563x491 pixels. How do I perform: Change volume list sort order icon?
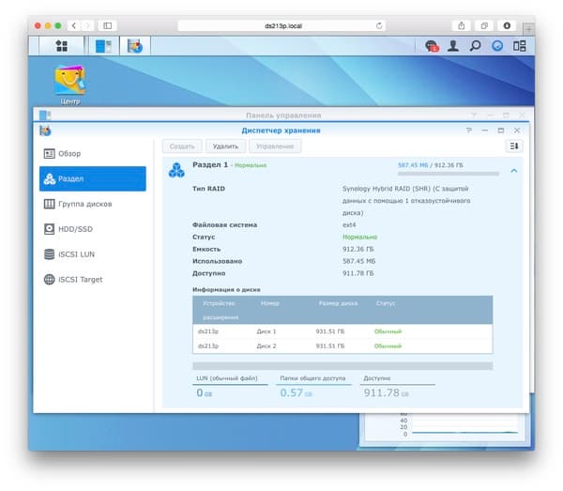[x=514, y=146]
